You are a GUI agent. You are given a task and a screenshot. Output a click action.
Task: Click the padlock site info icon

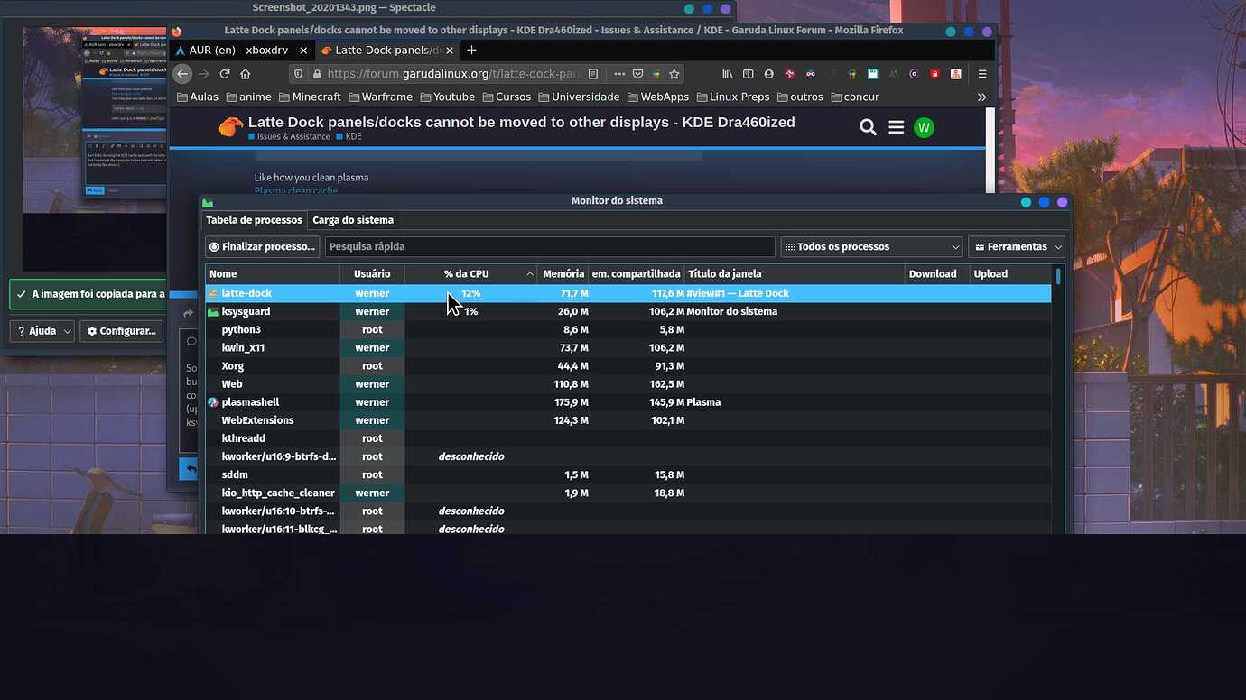point(316,74)
